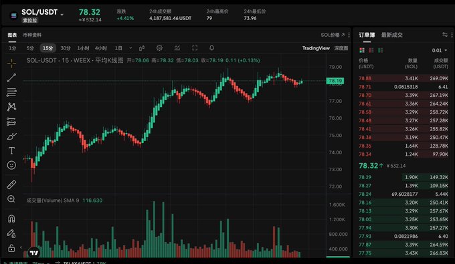Show only sell orders view
The height and width of the screenshot is (264, 455).
371,50
